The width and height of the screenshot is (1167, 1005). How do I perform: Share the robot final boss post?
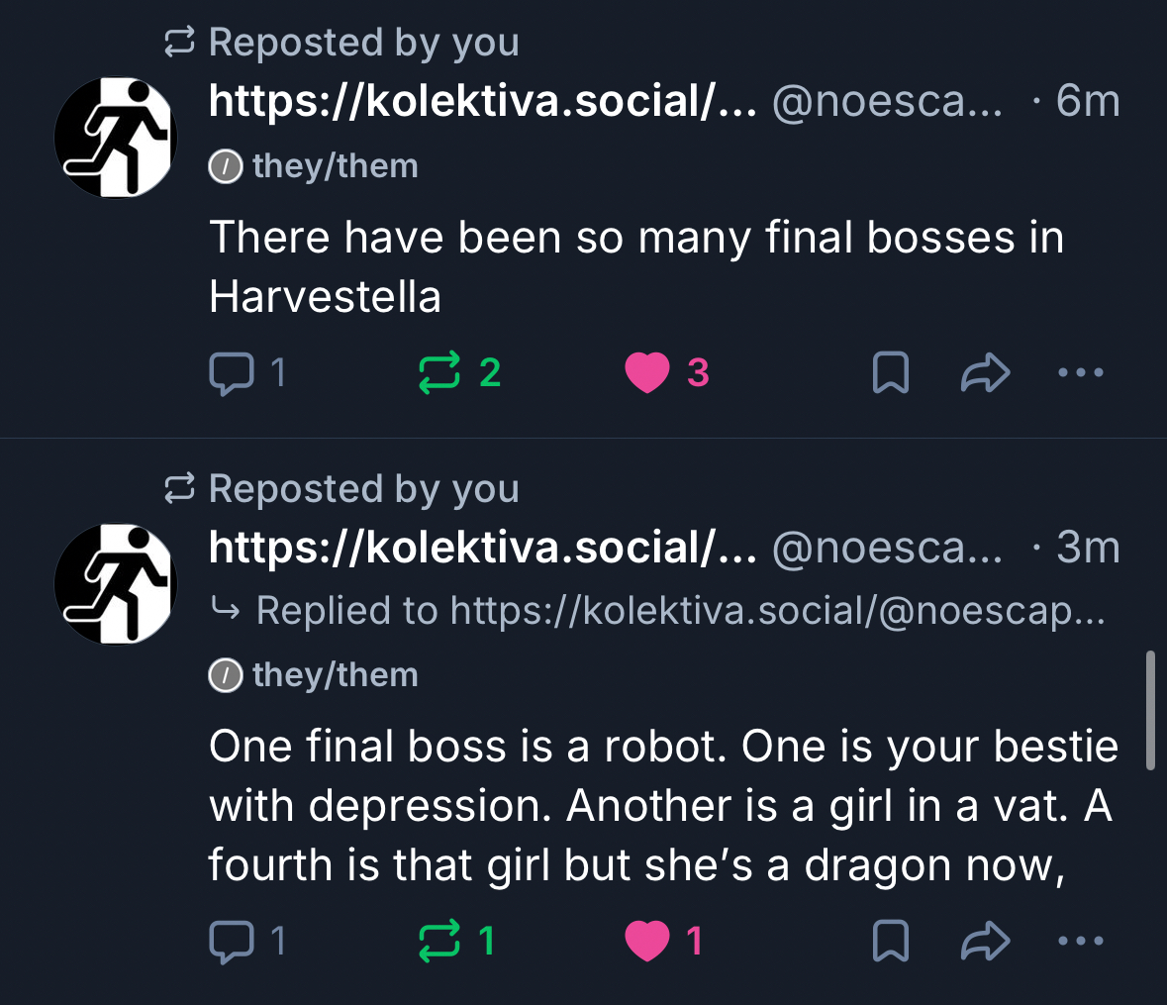(x=986, y=941)
